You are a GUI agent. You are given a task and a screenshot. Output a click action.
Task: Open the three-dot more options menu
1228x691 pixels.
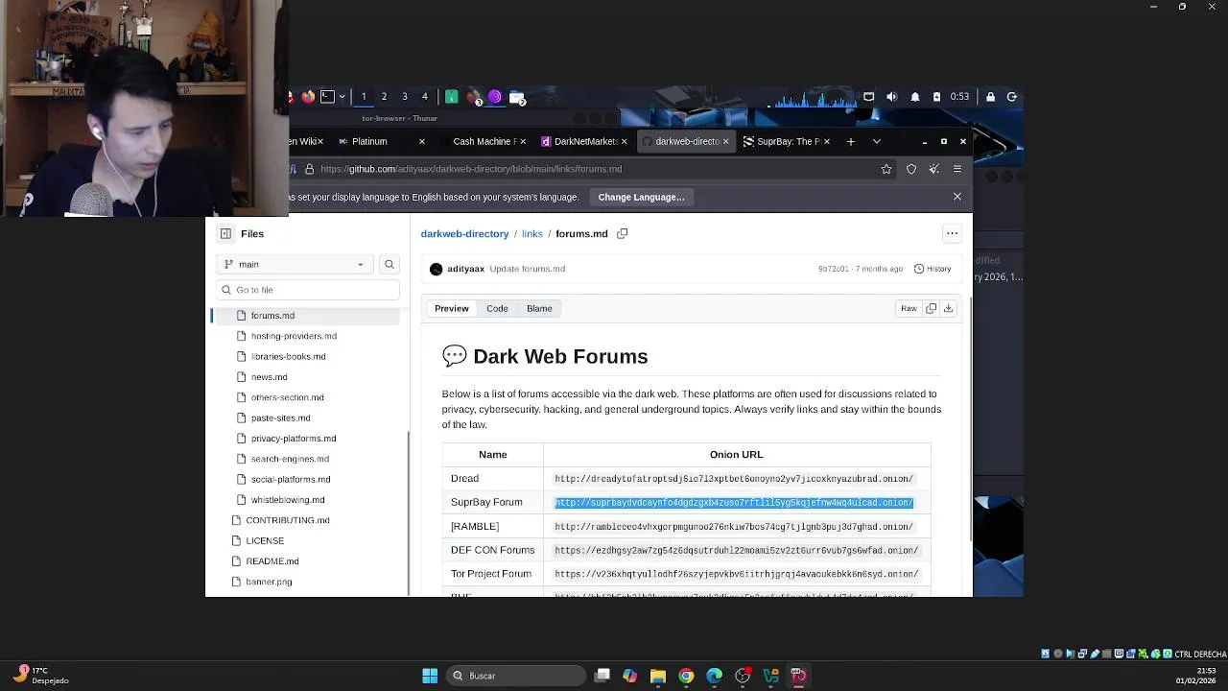point(952,233)
